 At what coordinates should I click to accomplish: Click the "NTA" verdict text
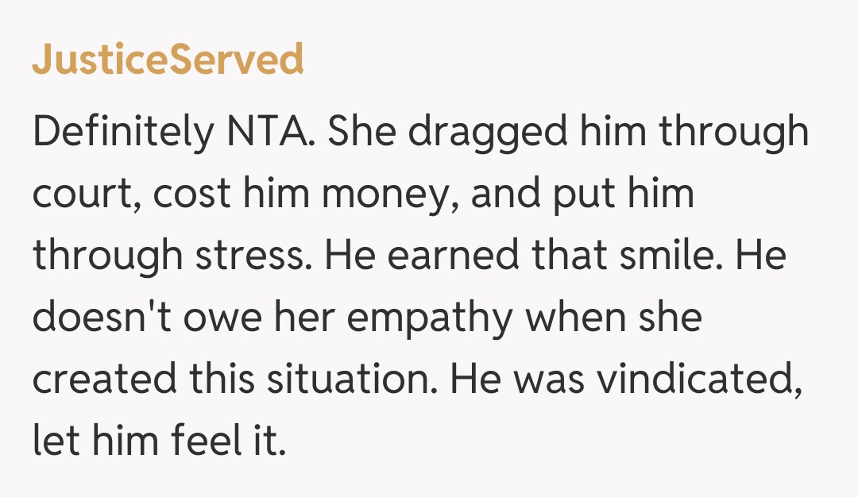[266, 133]
